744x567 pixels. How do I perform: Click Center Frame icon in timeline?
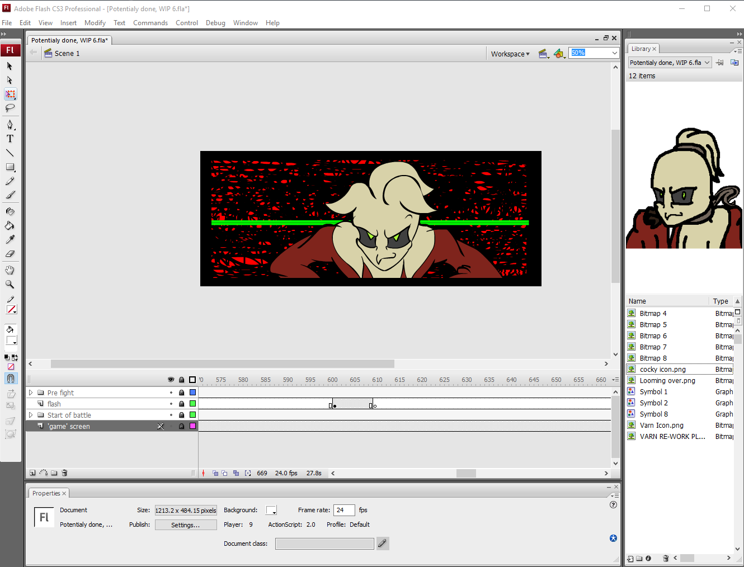click(203, 473)
